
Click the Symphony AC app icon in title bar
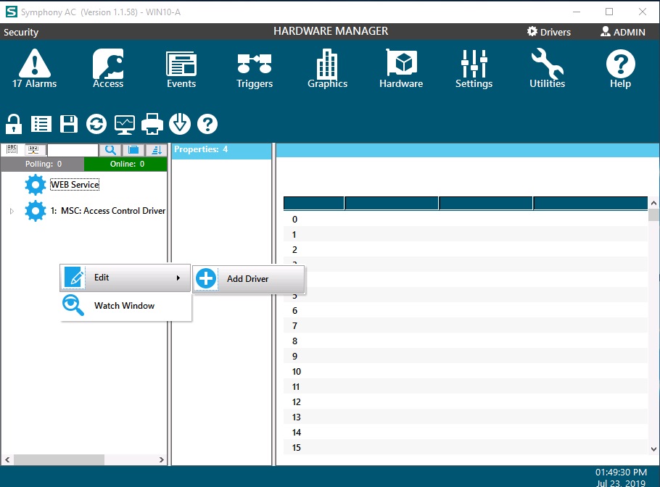[x=12, y=12]
